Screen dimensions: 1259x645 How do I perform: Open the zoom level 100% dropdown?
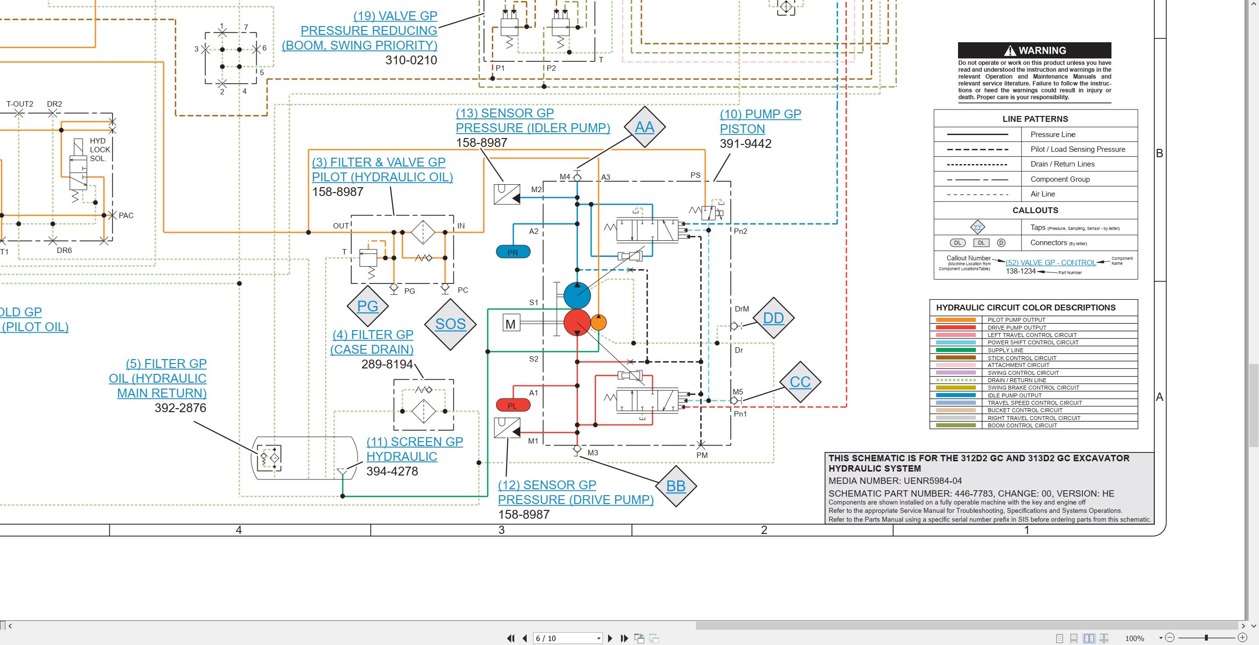coord(1161,638)
